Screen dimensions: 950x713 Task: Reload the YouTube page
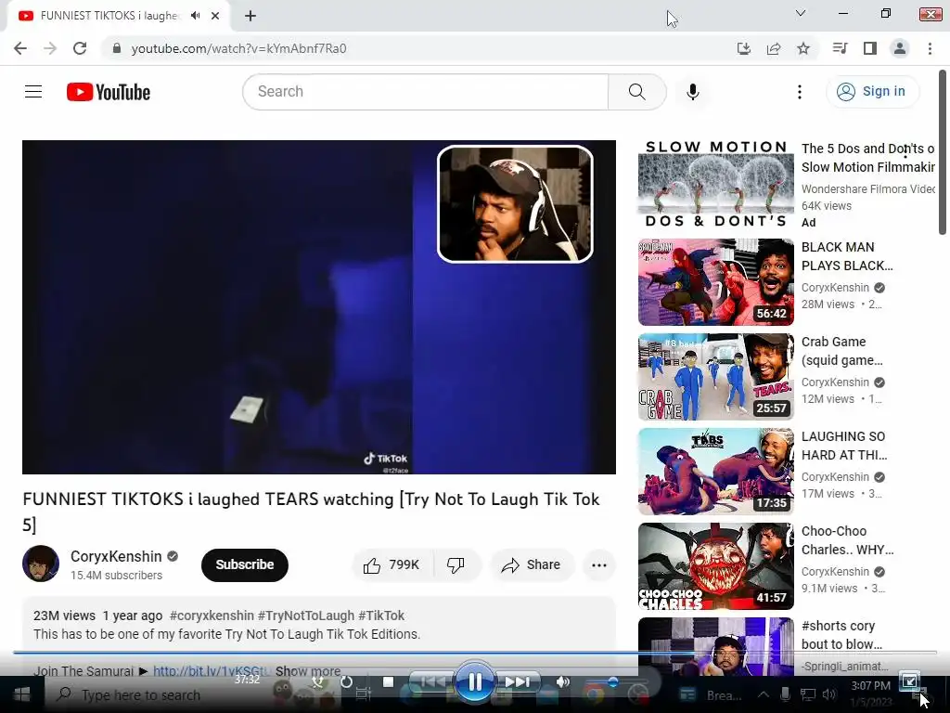point(80,48)
